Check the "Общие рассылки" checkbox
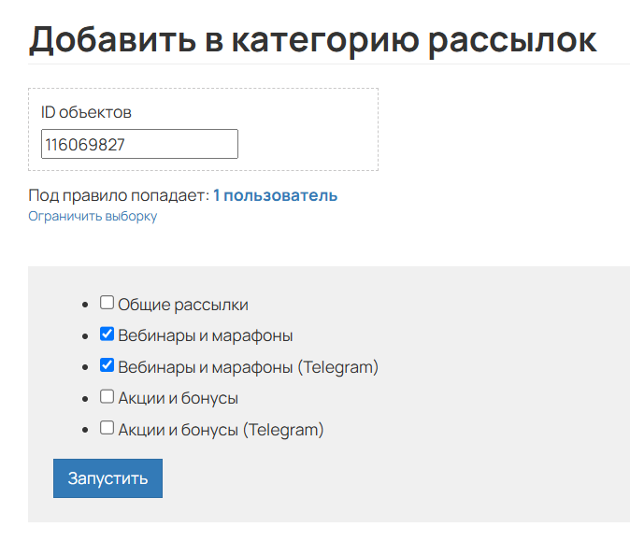The width and height of the screenshot is (630, 555). (x=107, y=303)
